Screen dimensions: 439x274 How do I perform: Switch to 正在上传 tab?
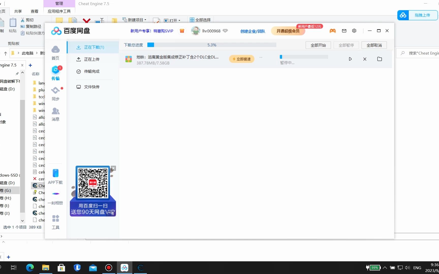[x=93, y=59]
